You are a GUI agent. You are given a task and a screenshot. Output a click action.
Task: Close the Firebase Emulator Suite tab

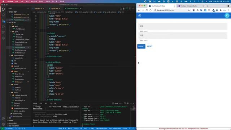(x=203, y=6)
